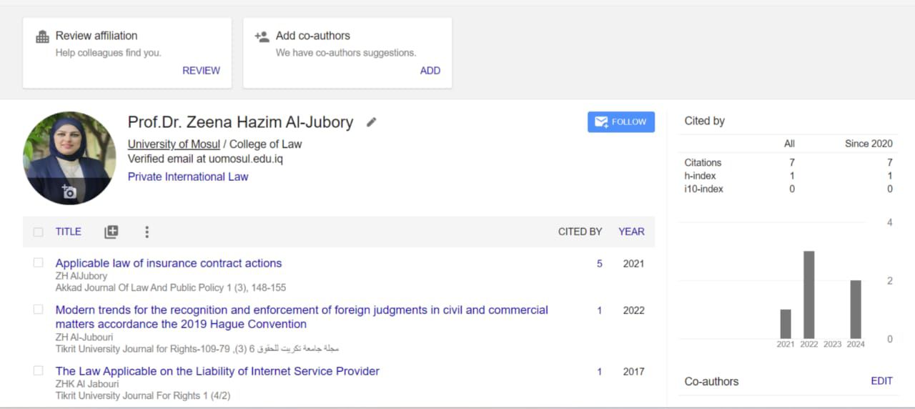Check the box for insurance contract article

[x=39, y=263]
